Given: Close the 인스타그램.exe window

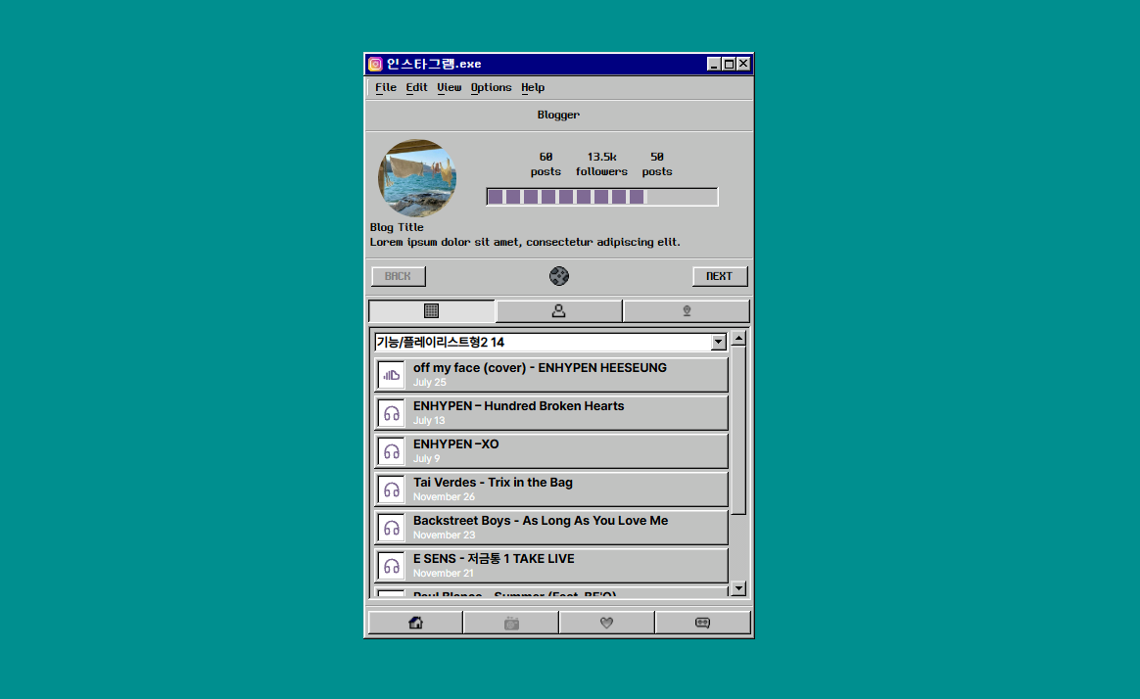Looking at the screenshot, I should pos(743,64).
